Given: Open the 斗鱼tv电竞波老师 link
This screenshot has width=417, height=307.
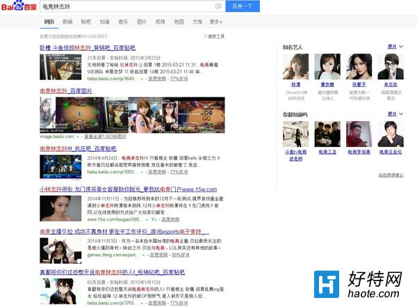Looking at the screenshot, I should click(296, 155).
